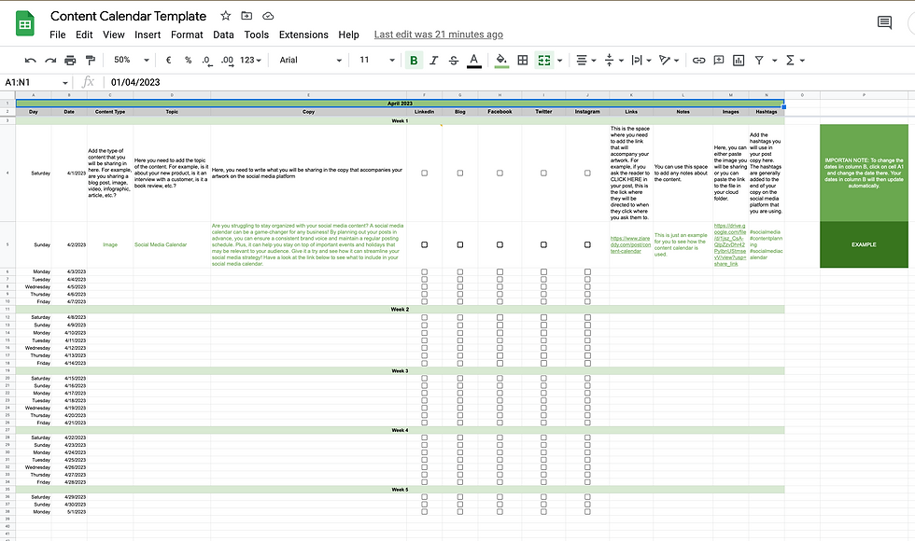Click the Redo arrow icon

click(x=50, y=60)
